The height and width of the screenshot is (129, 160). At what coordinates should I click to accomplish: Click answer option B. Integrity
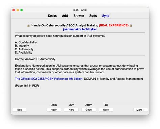22,46
